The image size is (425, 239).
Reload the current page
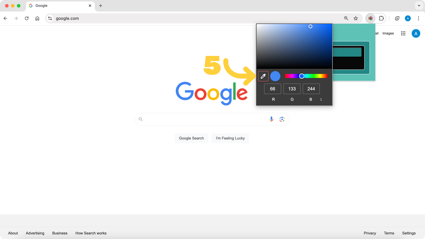point(27,18)
